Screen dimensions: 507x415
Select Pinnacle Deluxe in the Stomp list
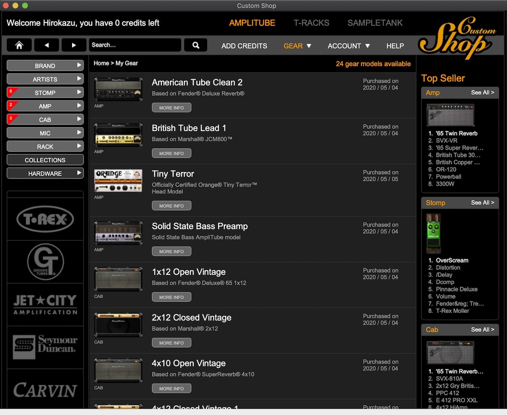click(457, 289)
